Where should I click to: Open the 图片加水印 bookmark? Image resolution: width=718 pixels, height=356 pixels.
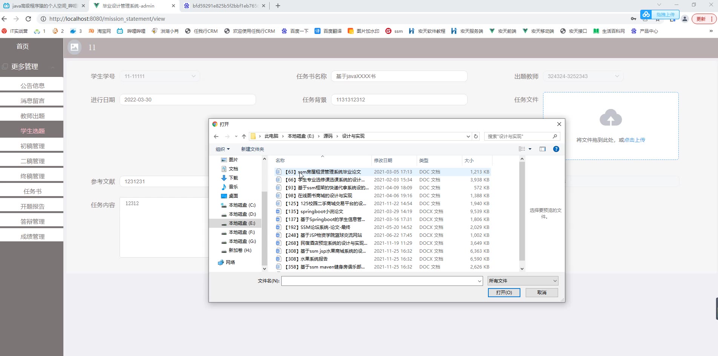click(x=364, y=31)
